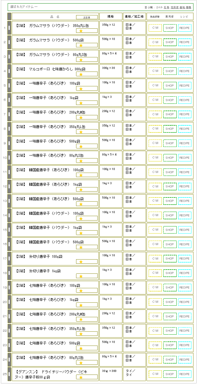This screenshot has height=384, width=197.
Task: Open SHOP for 韓国産唐辛子（パウダー）100g袋
Action: [170, 216]
